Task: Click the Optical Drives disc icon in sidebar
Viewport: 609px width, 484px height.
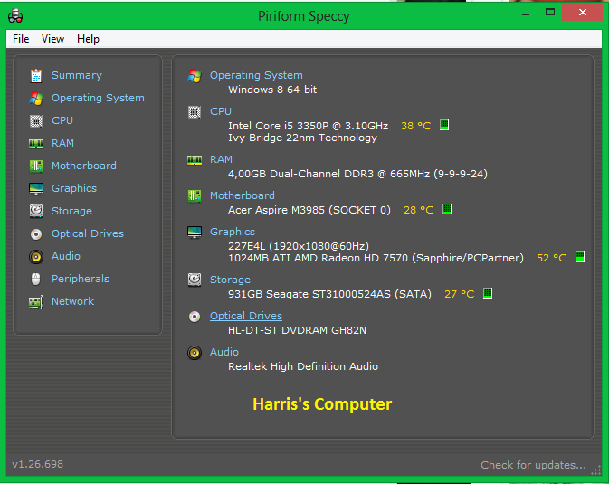Action: [36, 233]
